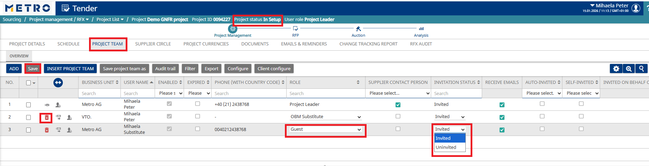Open the Analysis chart step icon
The image size is (649, 166).
click(421, 29)
